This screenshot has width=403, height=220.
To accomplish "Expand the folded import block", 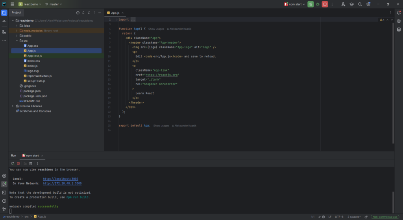I will click(133, 20).
